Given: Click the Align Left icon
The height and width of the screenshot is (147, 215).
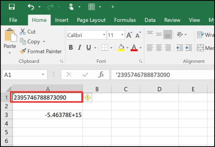Looking at the screenshot, I should (150, 48).
